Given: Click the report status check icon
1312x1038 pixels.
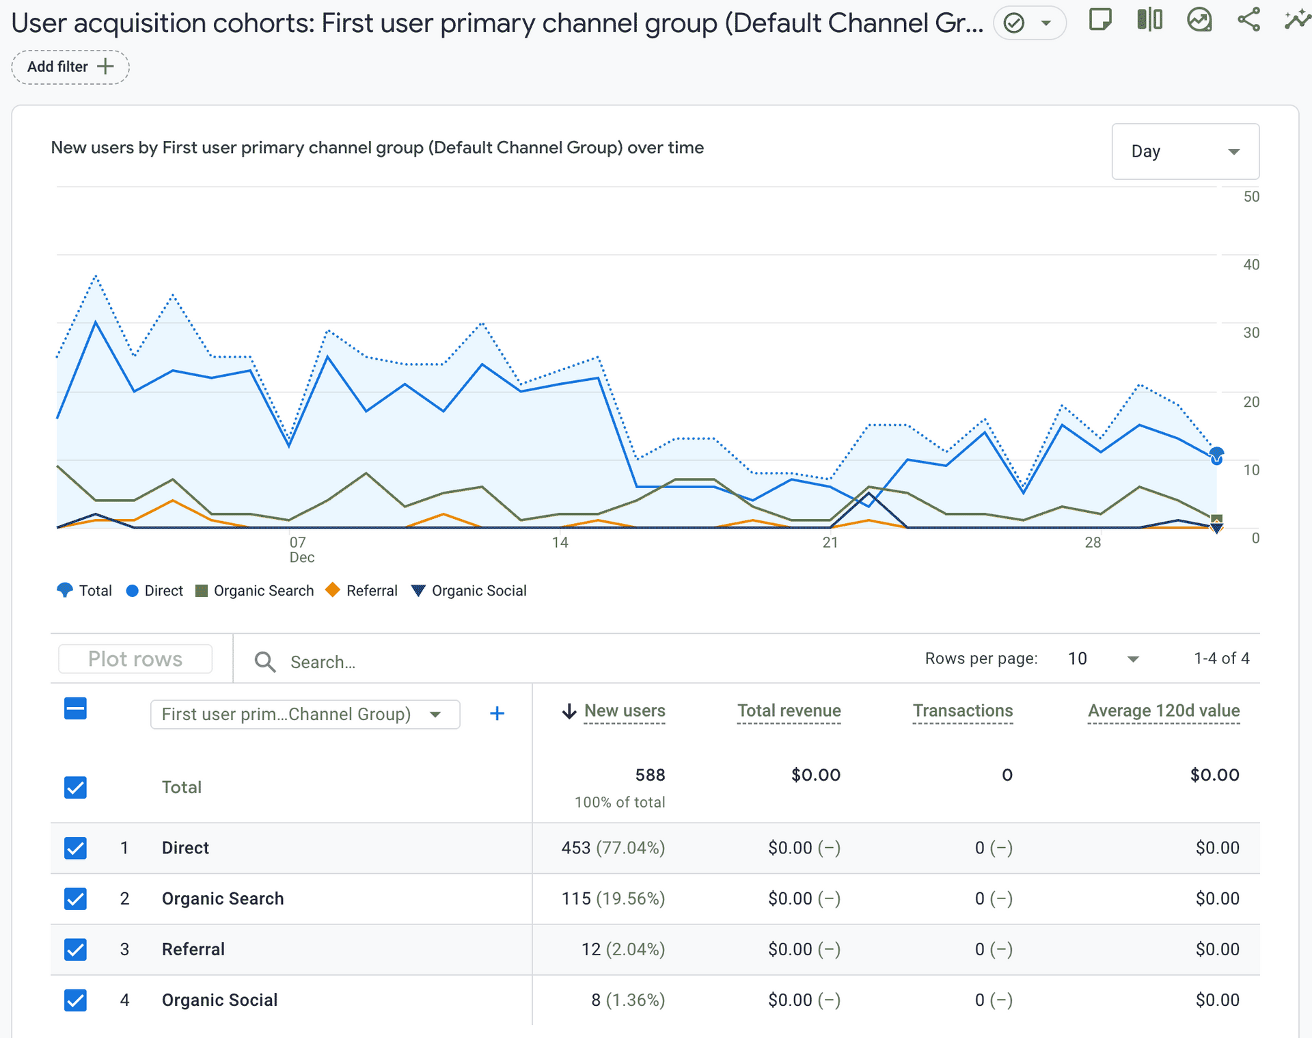Looking at the screenshot, I should 1014,23.
